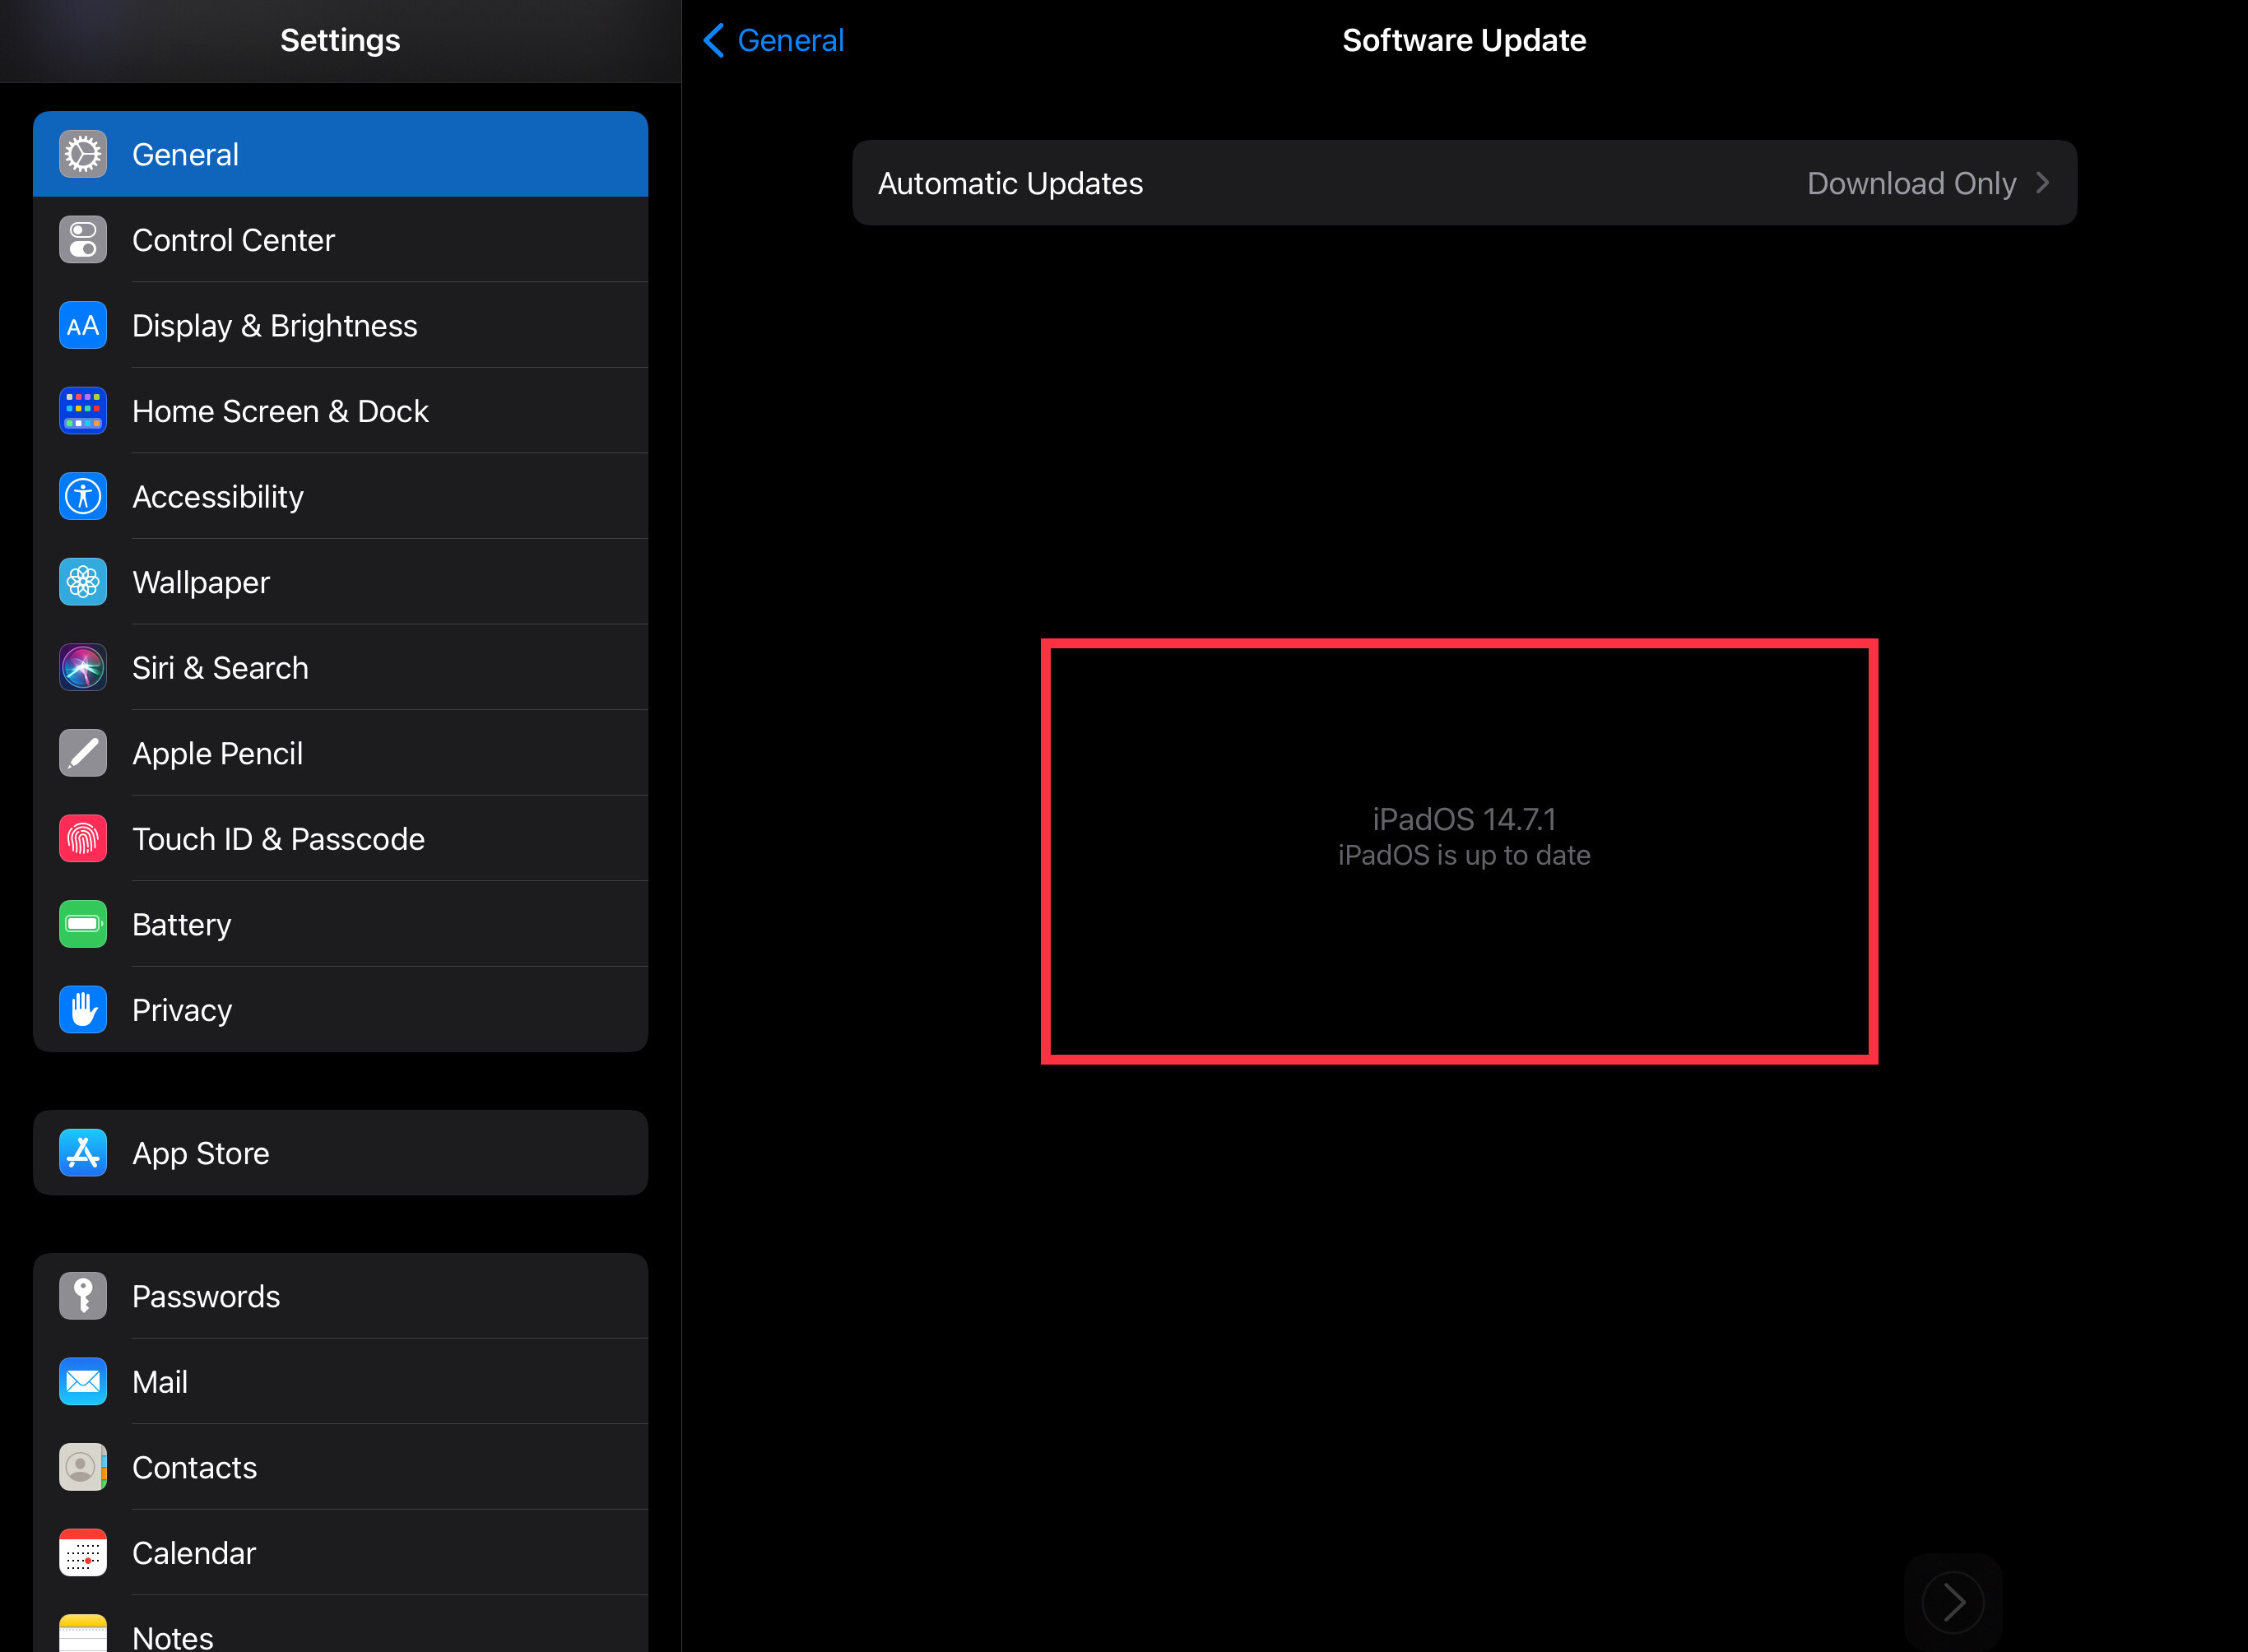Tap the Passwords key icon
This screenshot has height=1652, width=2248.
[83, 1296]
